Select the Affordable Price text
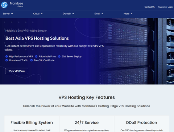Viewport: 174px width, 132px height. pyautogui.click(x=47, y=56)
